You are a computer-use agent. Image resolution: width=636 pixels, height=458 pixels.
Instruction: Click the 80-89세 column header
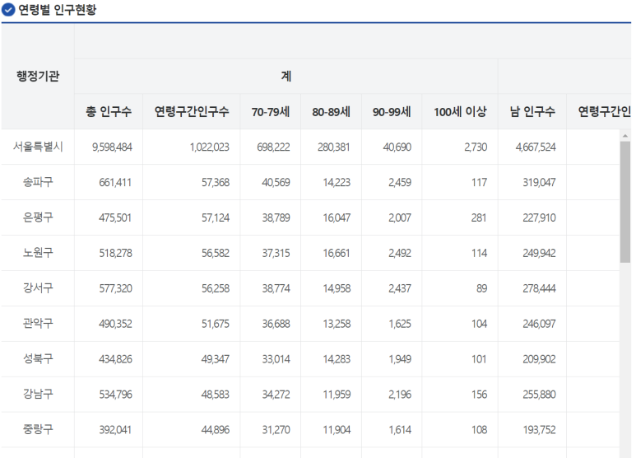coord(331,112)
